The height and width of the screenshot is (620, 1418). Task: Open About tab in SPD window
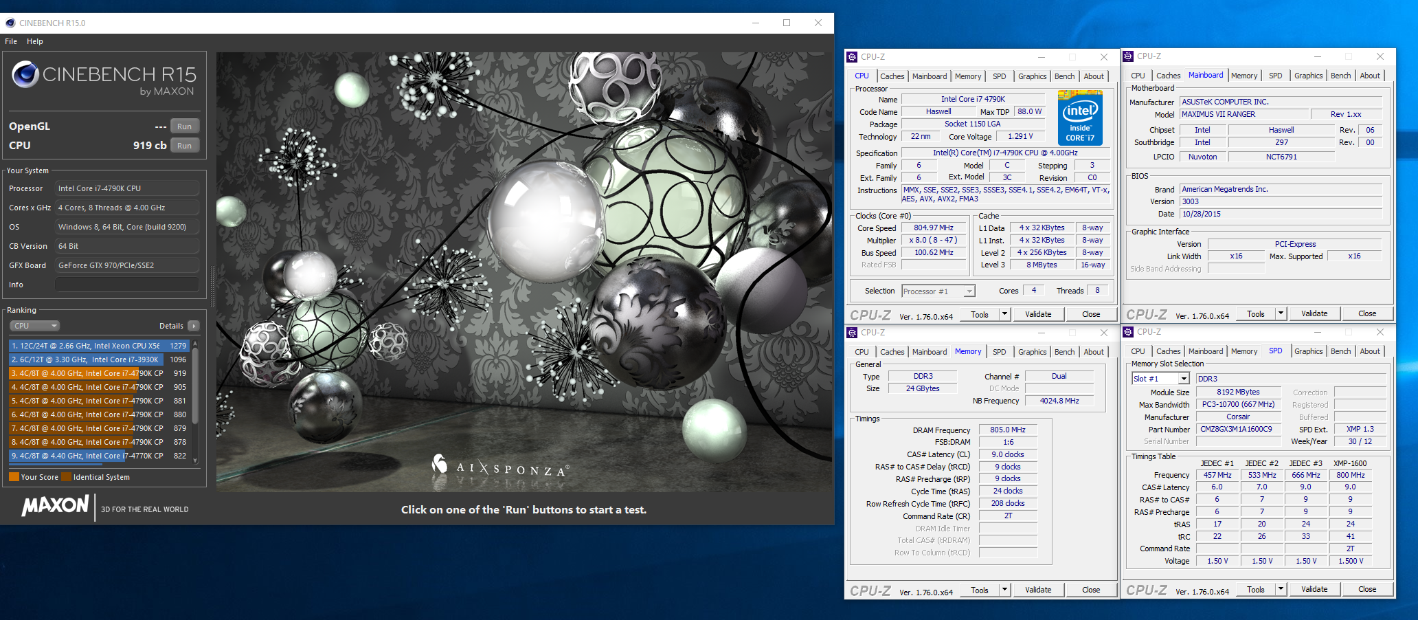point(1370,351)
